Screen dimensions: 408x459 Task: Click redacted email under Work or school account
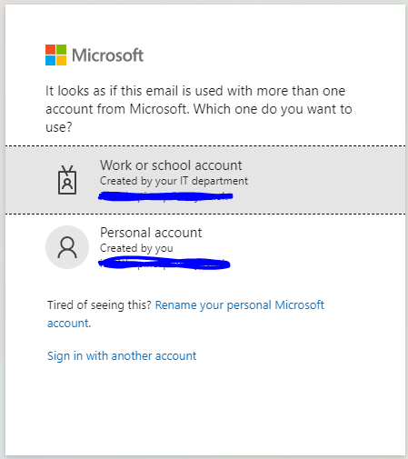pos(165,196)
